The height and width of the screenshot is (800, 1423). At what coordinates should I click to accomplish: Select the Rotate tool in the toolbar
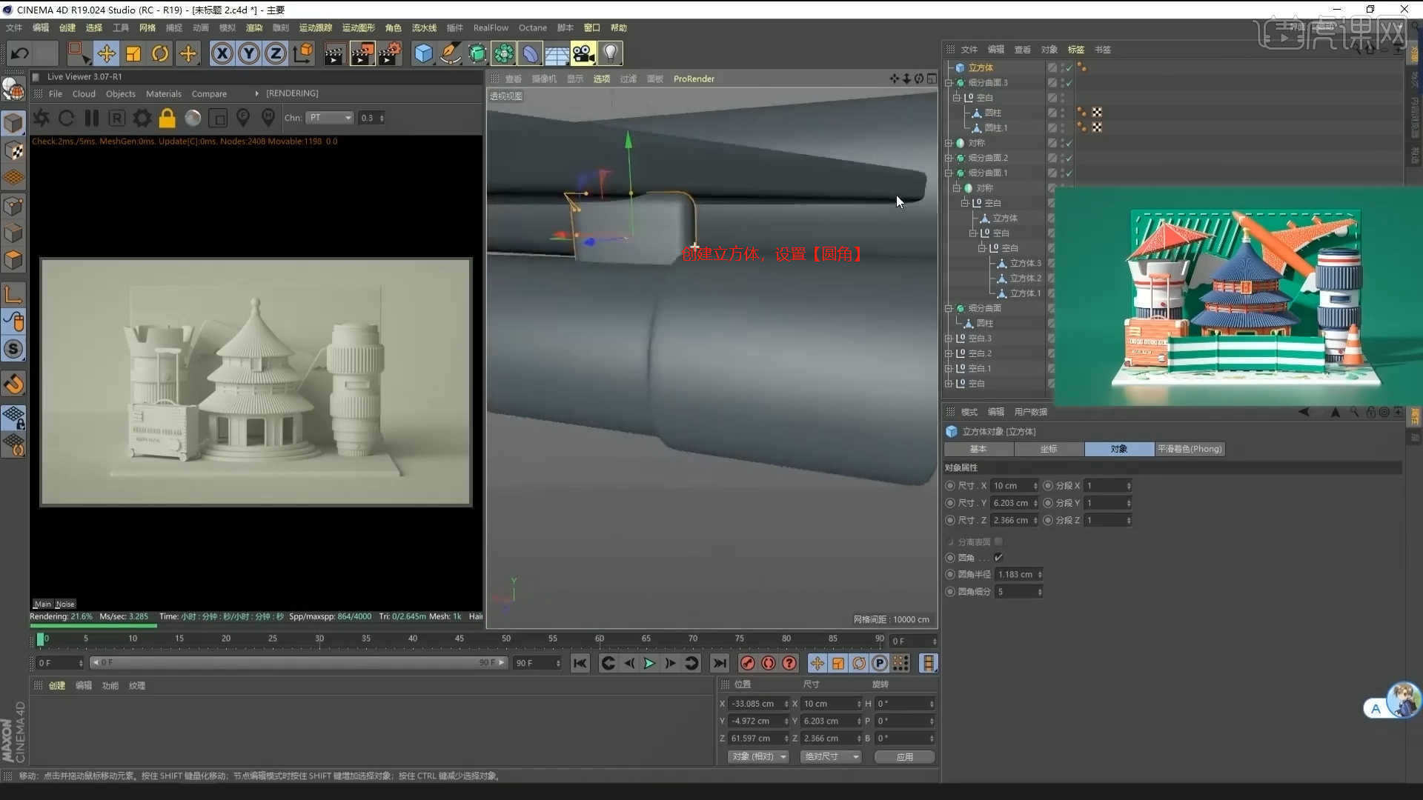point(160,53)
